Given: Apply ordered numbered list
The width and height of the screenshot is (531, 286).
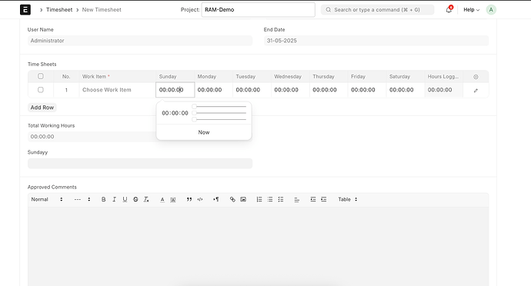Looking at the screenshot, I should click(259, 199).
